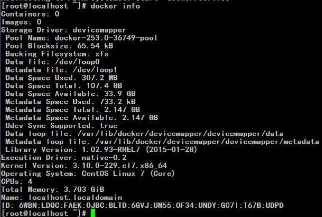Click the green terminal cursor block

93,213
